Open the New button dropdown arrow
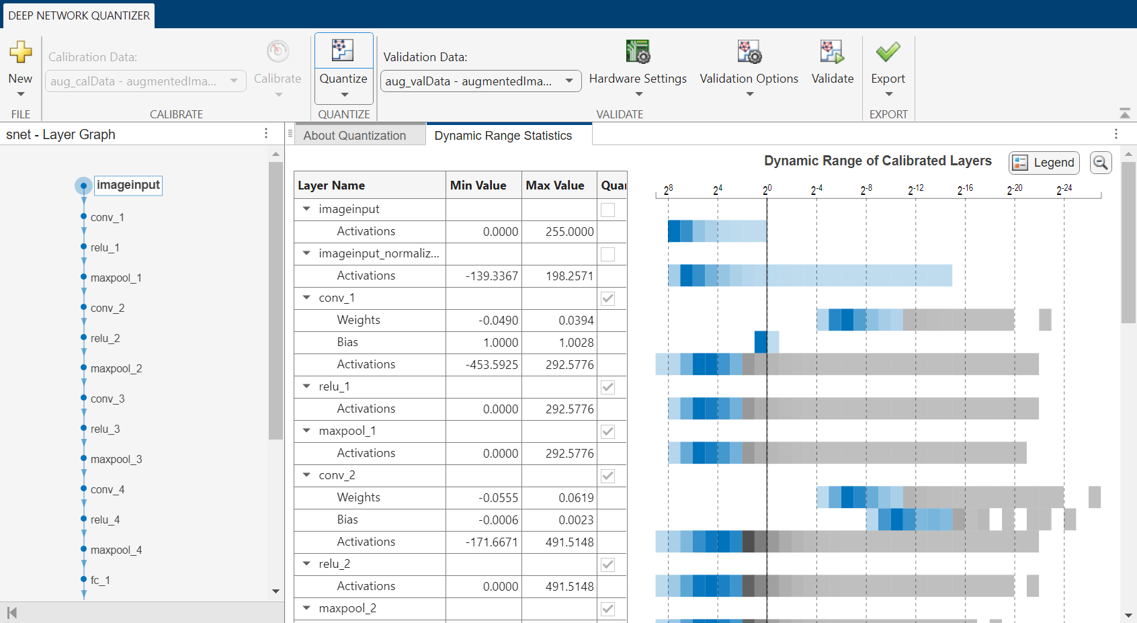 20,95
